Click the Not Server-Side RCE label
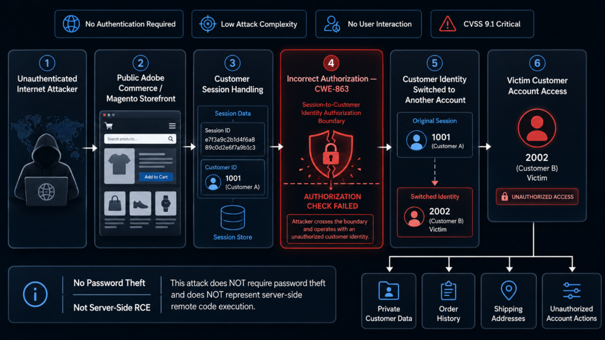The height and width of the screenshot is (340, 605). point(112,308)
